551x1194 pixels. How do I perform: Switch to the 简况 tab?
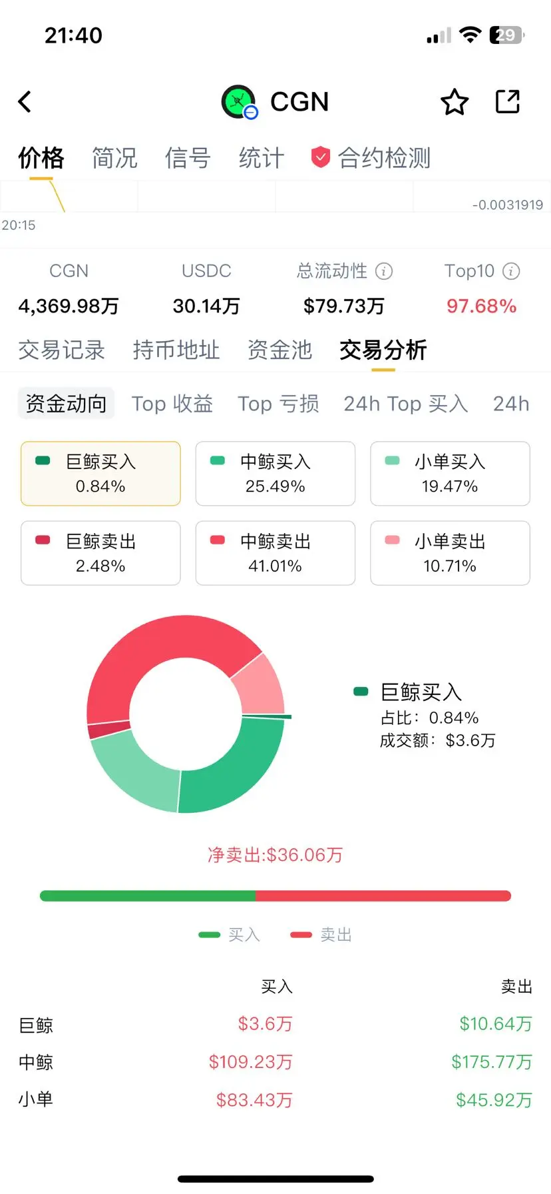[x=114, y=158]
